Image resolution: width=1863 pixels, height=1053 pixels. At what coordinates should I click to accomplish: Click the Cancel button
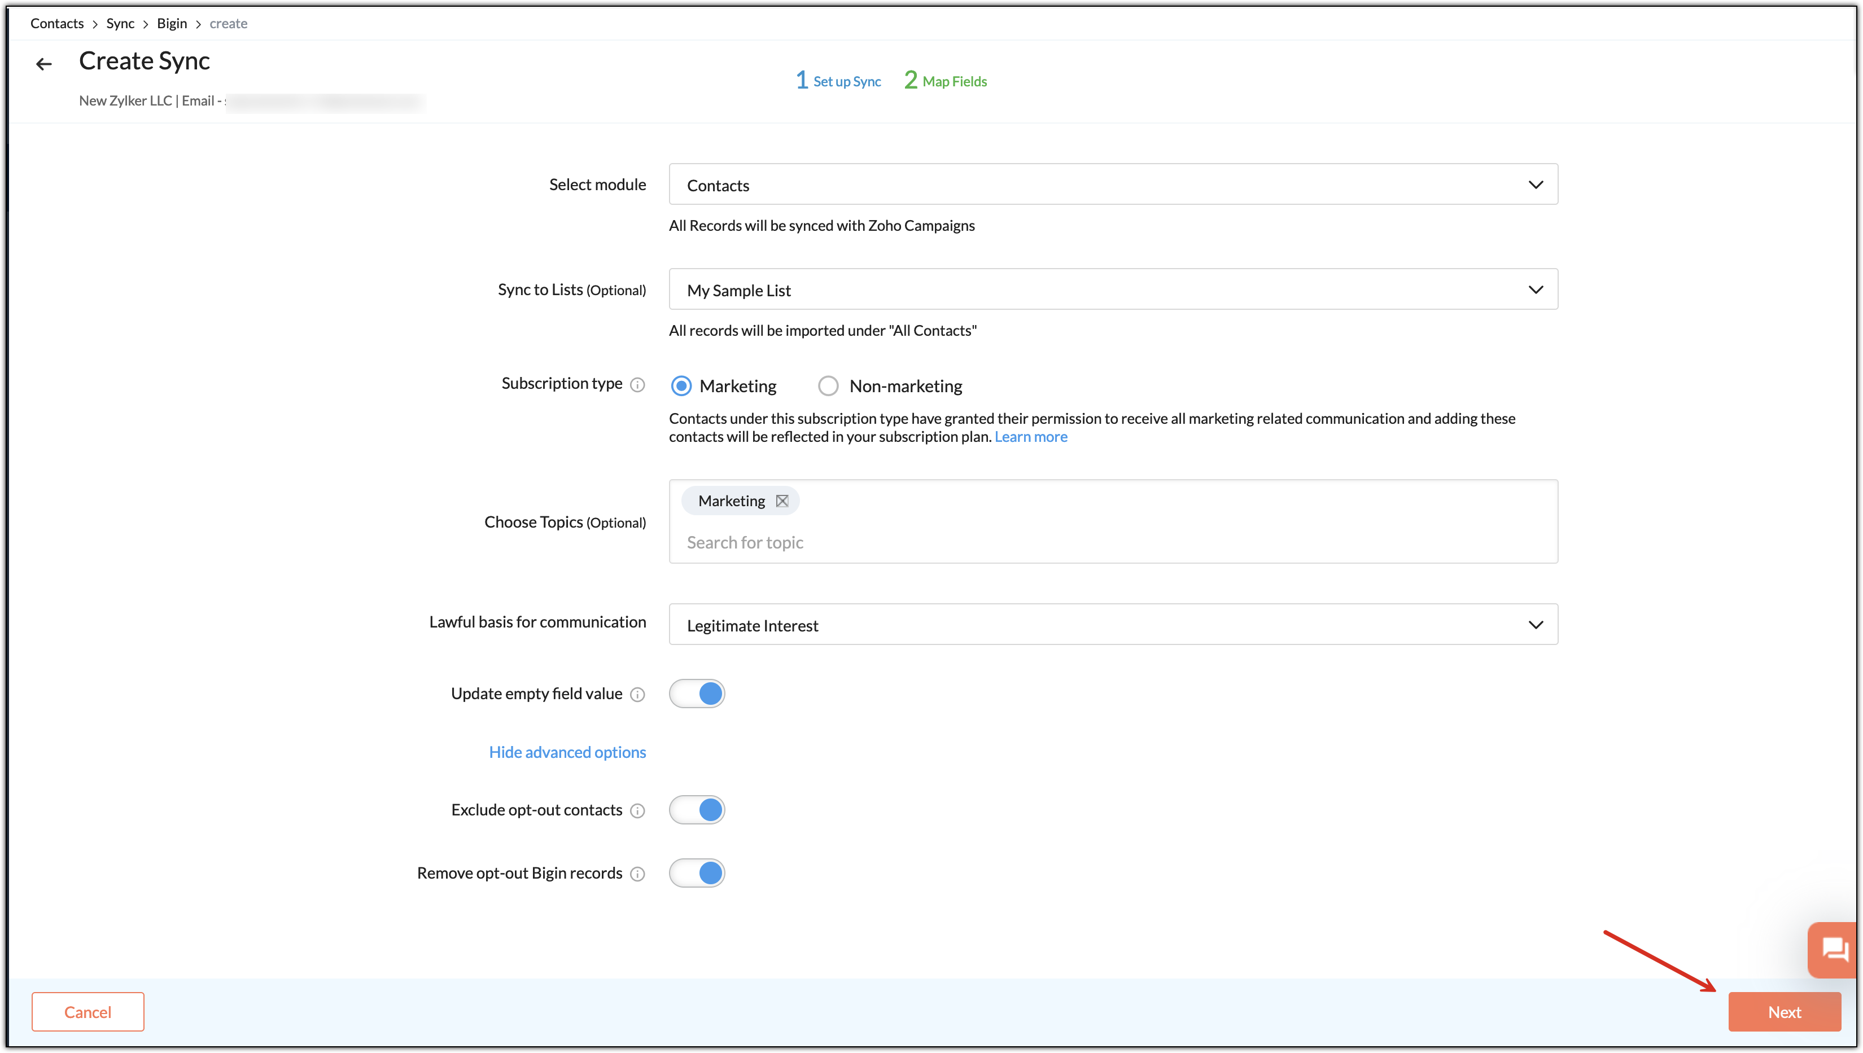pyautogui.click(x=88, y=1012)
